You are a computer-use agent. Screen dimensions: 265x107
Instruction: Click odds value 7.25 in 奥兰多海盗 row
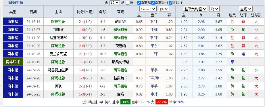[218, 54]
